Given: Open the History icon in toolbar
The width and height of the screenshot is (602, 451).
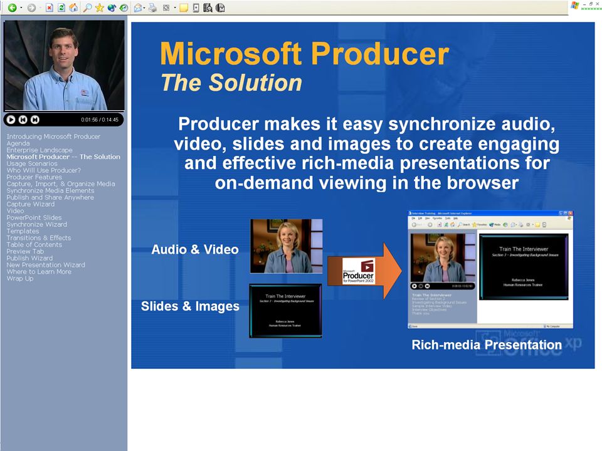Looking at the screenshot, I should (x=124, y=8).
